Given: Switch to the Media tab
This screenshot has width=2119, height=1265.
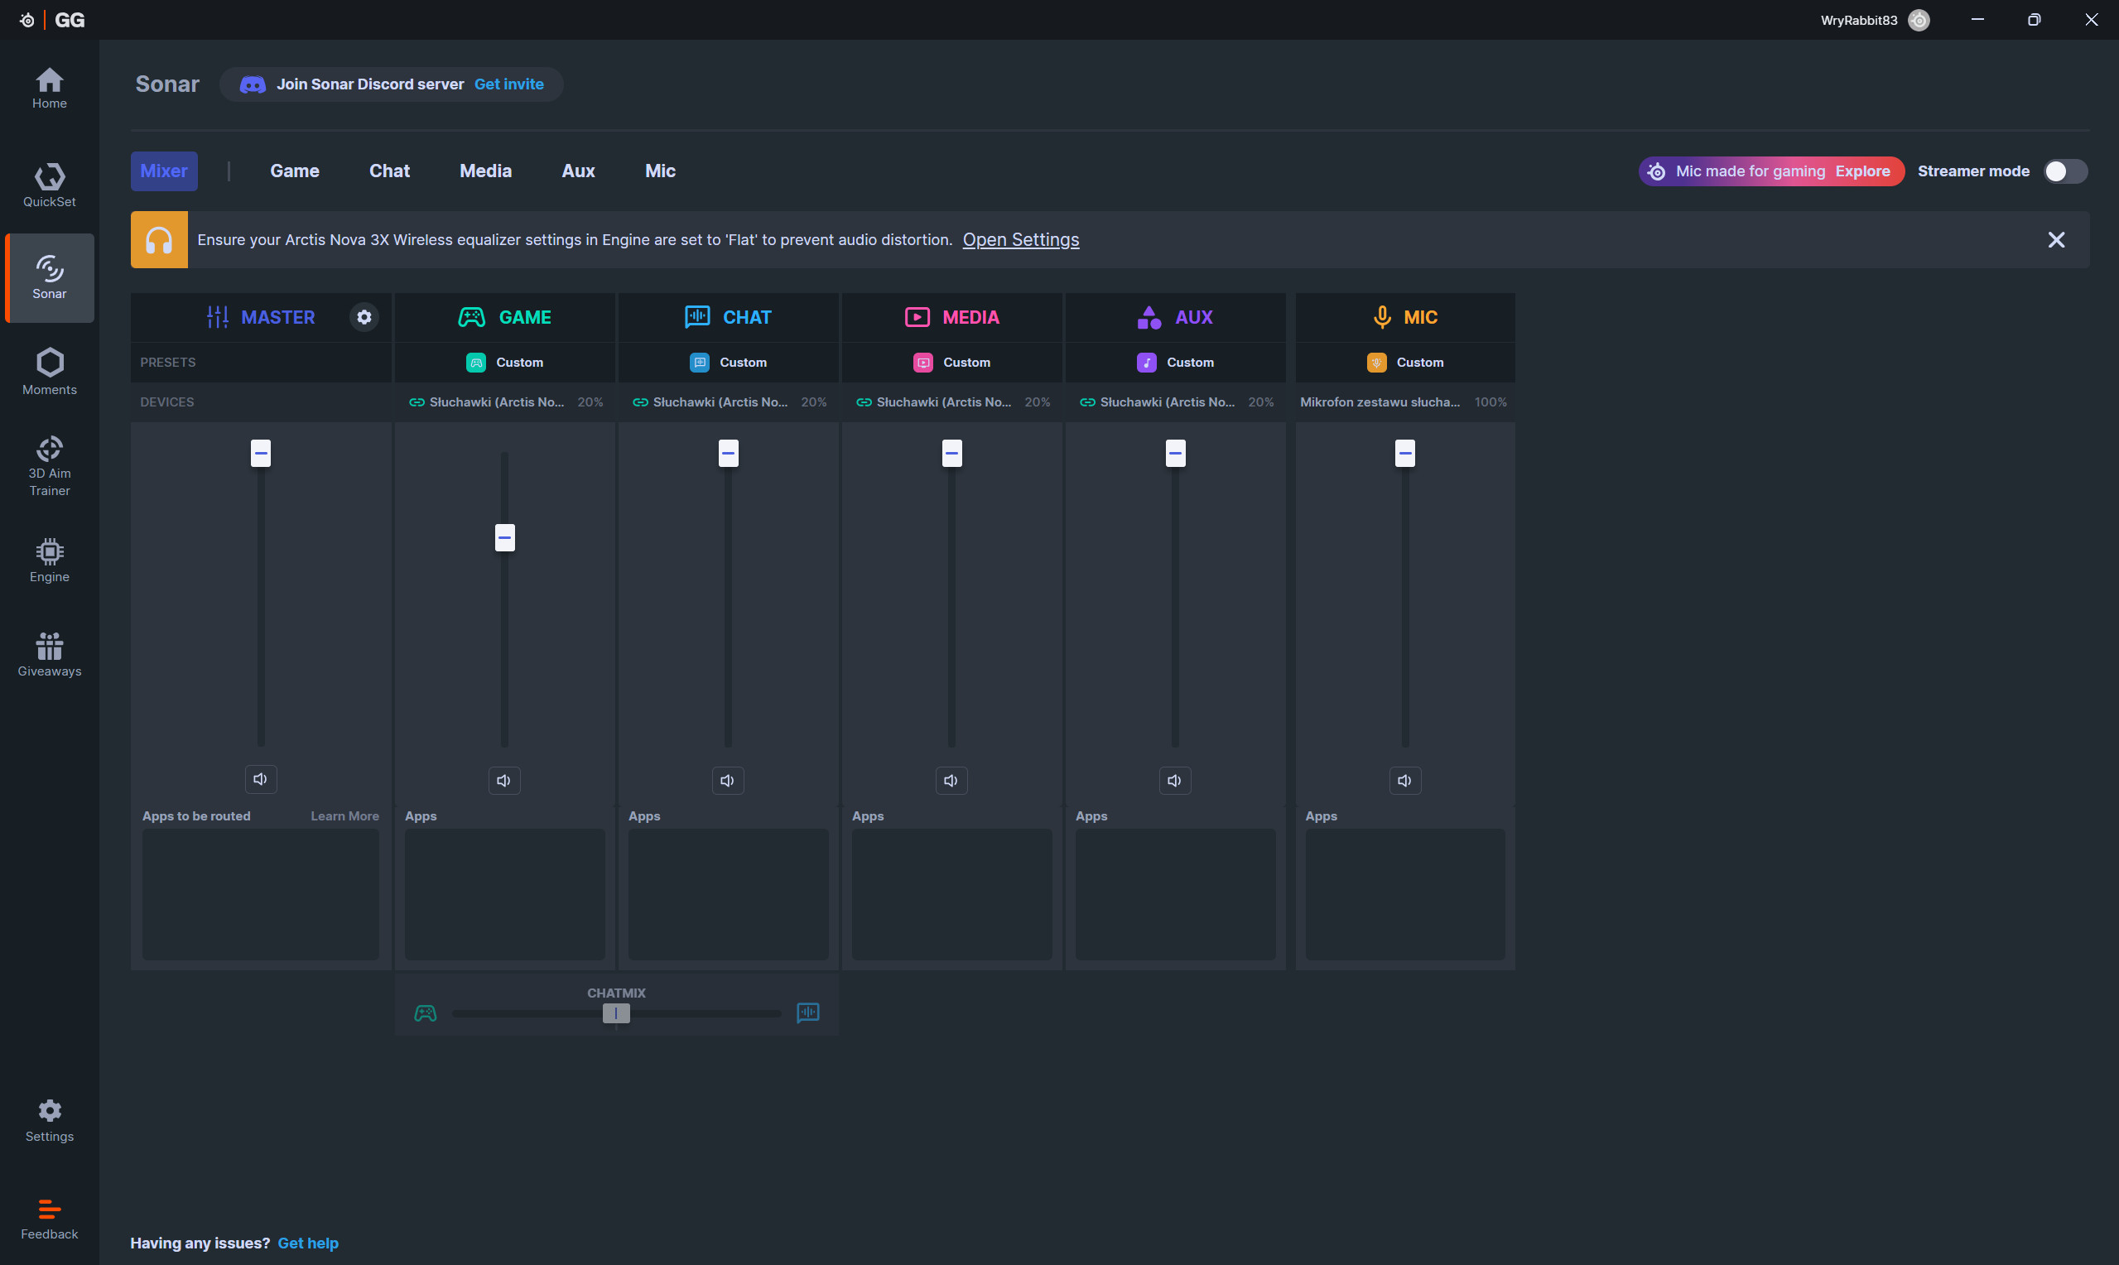Looking at the screenshot, I should [486, 171].
